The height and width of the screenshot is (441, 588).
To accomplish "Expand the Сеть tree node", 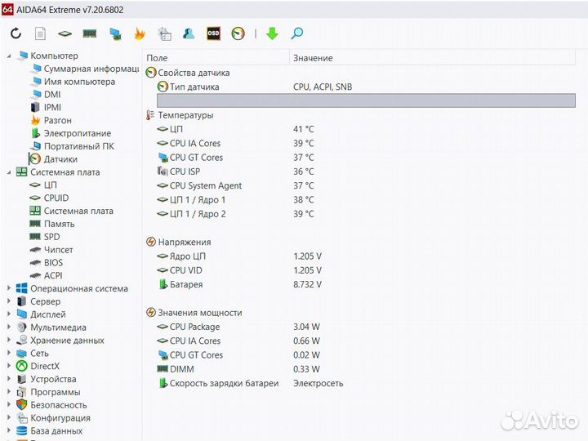I will 9,354.
